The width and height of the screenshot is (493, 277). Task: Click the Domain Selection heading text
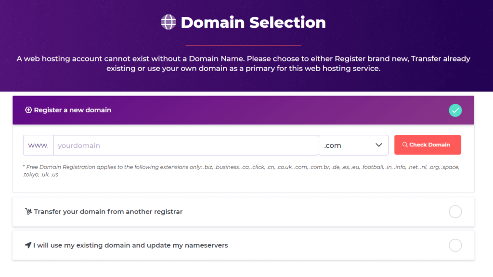pos(253,22)
